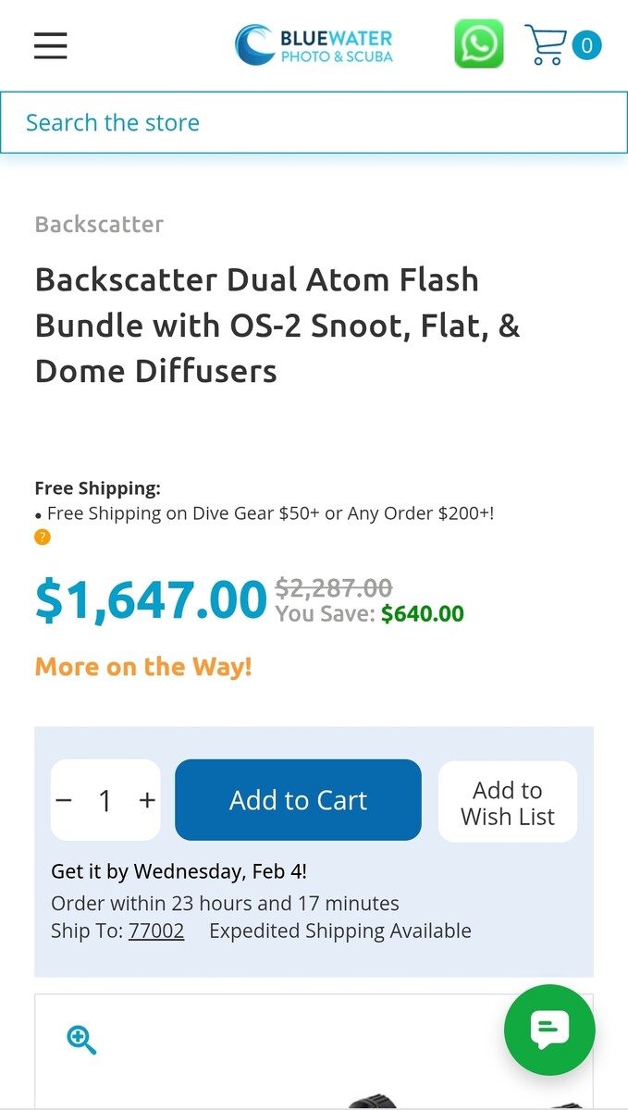View the shopping cart

[546, 44]
